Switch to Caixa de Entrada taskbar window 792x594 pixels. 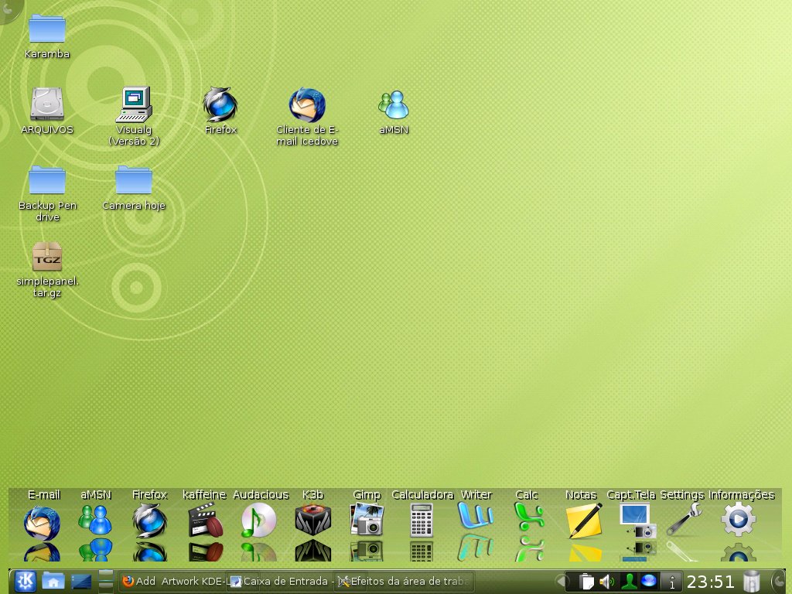click(x=282, y=582)
